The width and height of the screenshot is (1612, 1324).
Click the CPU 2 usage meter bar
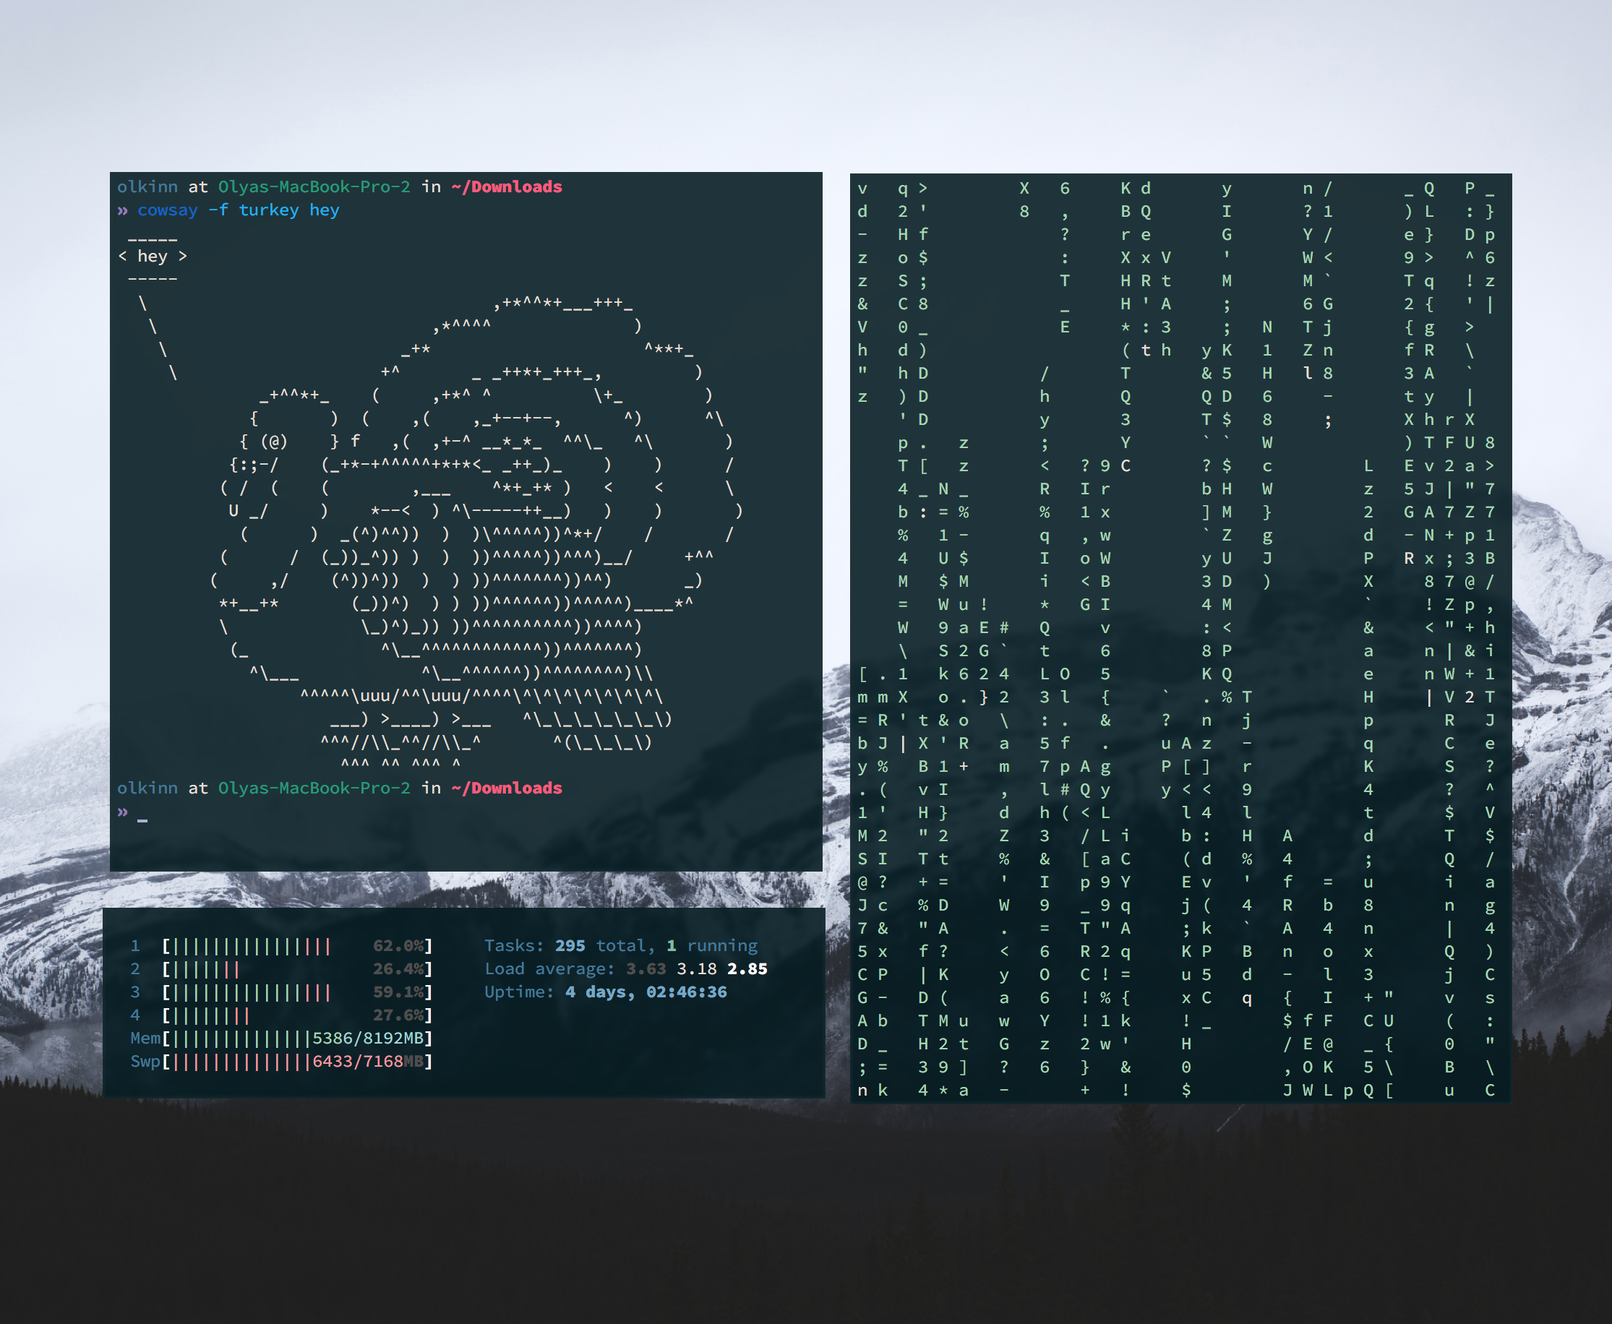(x=206, y=969)
